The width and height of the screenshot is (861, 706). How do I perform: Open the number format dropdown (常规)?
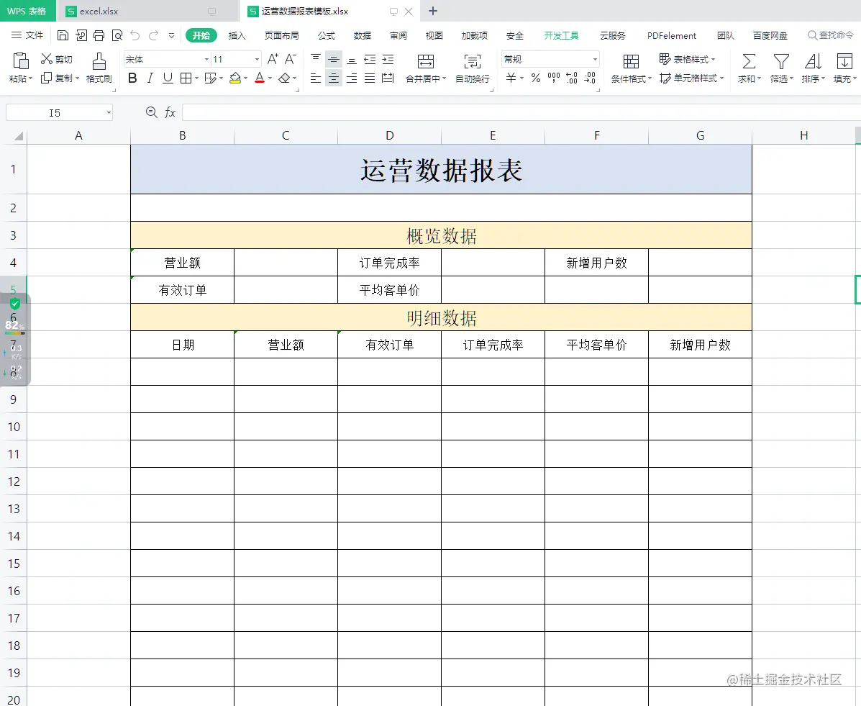(595, 59)
